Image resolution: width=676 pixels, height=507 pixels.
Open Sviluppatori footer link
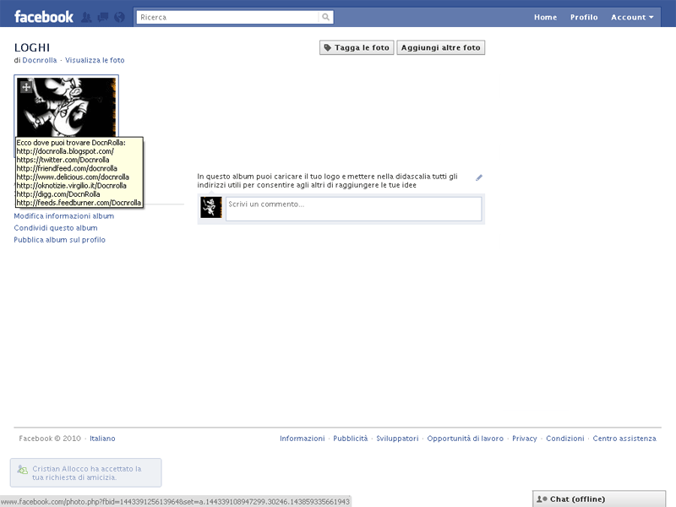click(x=397, y=439)
